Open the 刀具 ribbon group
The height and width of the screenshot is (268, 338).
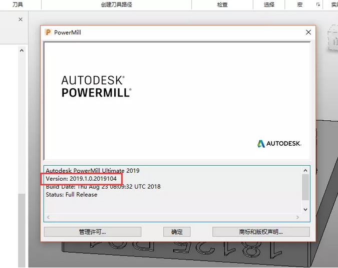tap(18, 4)
